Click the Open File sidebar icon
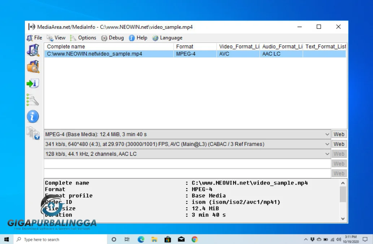This screenshot has height=244, width=373. point(33,50)
